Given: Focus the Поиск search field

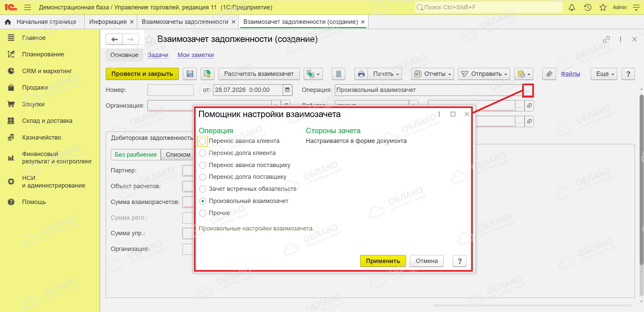Looking at the screenshot, I should coord(489,7).
